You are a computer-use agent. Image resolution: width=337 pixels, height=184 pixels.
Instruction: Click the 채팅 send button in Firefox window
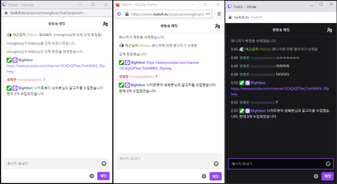pos(216,176)
